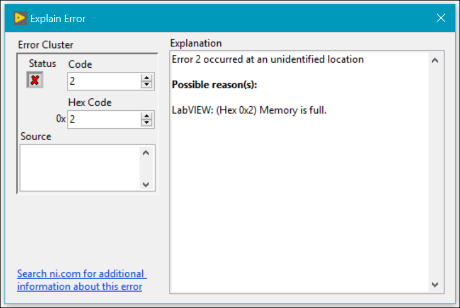Viewport: 460px width, 308px height.
Task: Increase the Hex Code using the up arrow
Action: (x=147, y=116)
